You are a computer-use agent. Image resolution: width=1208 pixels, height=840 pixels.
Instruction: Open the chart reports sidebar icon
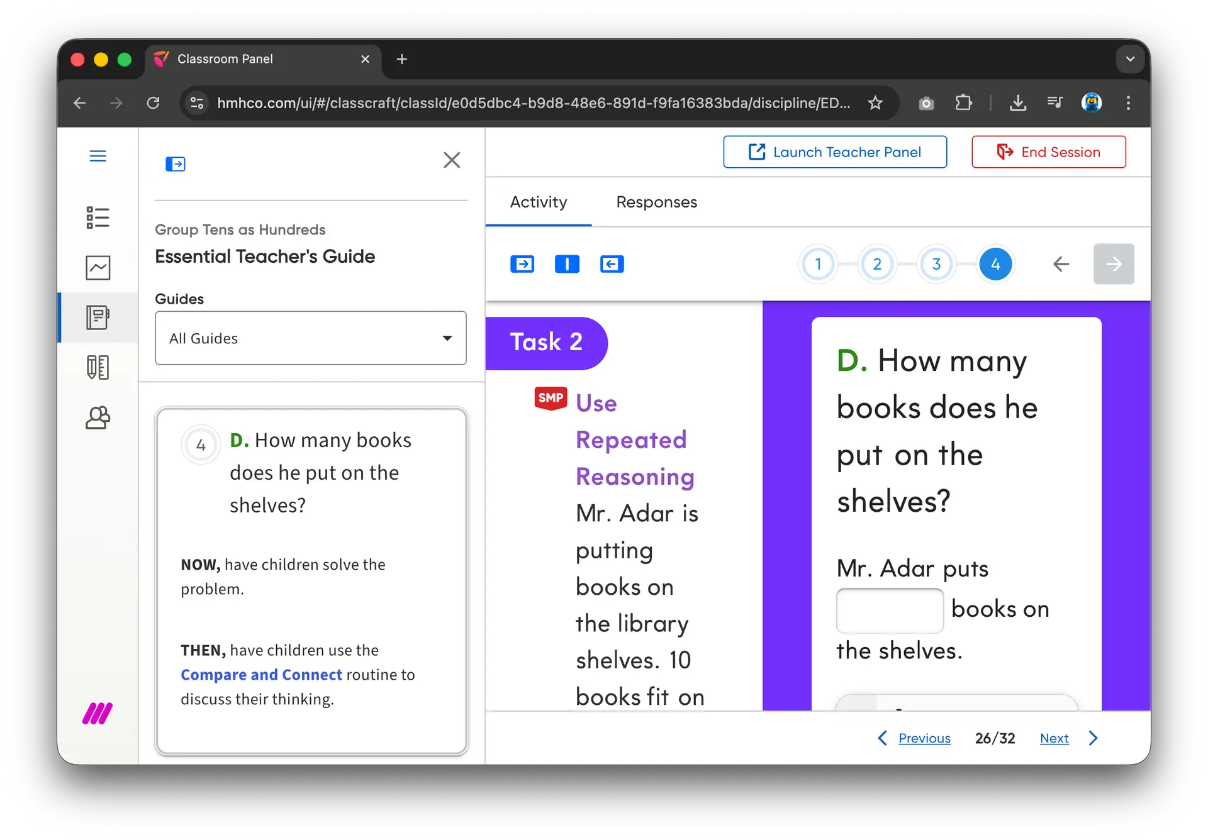(98, 267)
